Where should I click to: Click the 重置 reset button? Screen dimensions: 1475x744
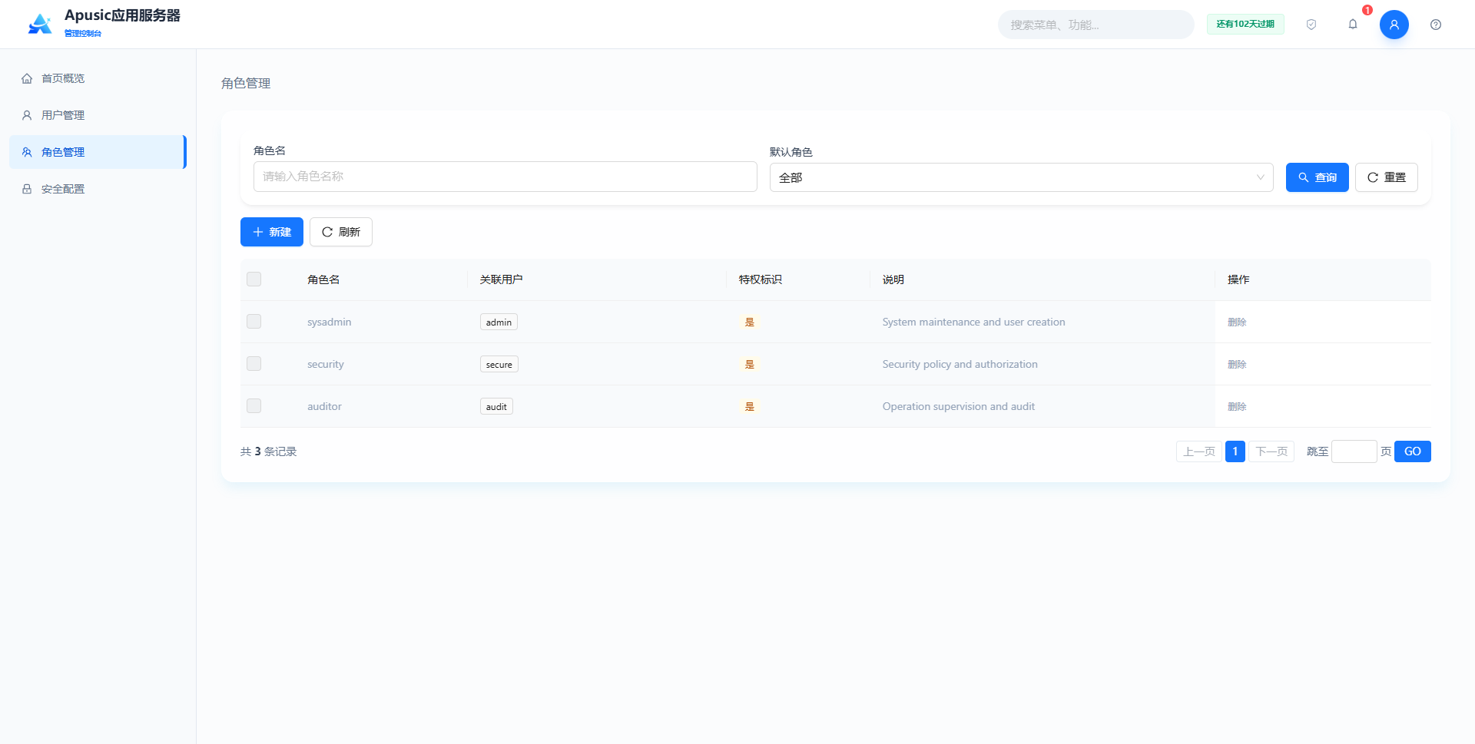pyautogui.click(x=1387, y=177)
